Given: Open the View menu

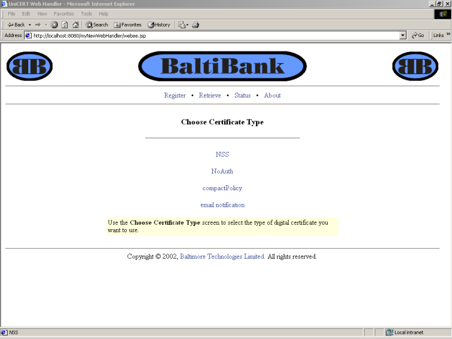Looking at the screenshot, I should (42, 14).
